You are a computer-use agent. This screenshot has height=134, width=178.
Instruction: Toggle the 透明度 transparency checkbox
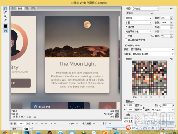pos(126,27)
